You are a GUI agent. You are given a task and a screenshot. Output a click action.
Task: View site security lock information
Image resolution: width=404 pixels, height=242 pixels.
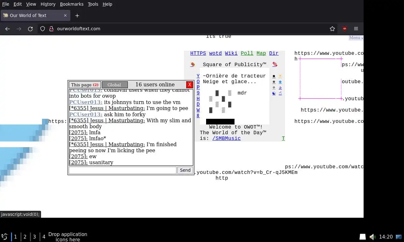[51, 29]
